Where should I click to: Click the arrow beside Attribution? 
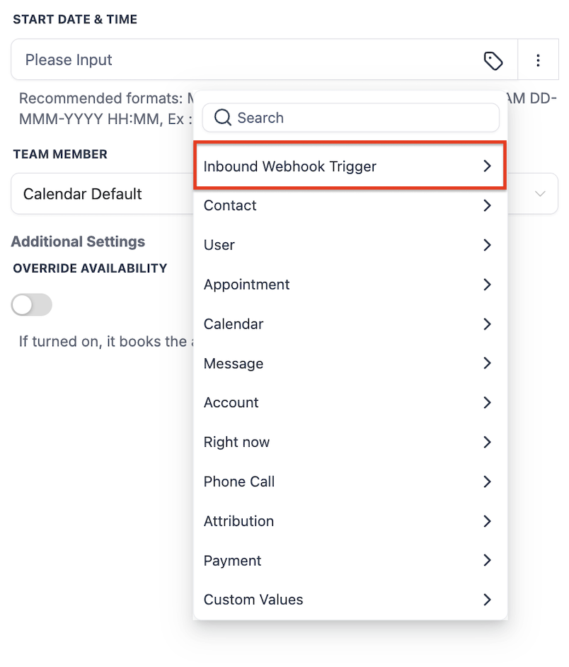[488, 520]
